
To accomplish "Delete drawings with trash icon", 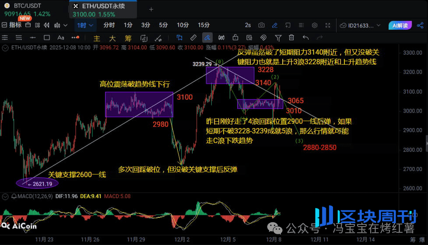I will 291,38.
